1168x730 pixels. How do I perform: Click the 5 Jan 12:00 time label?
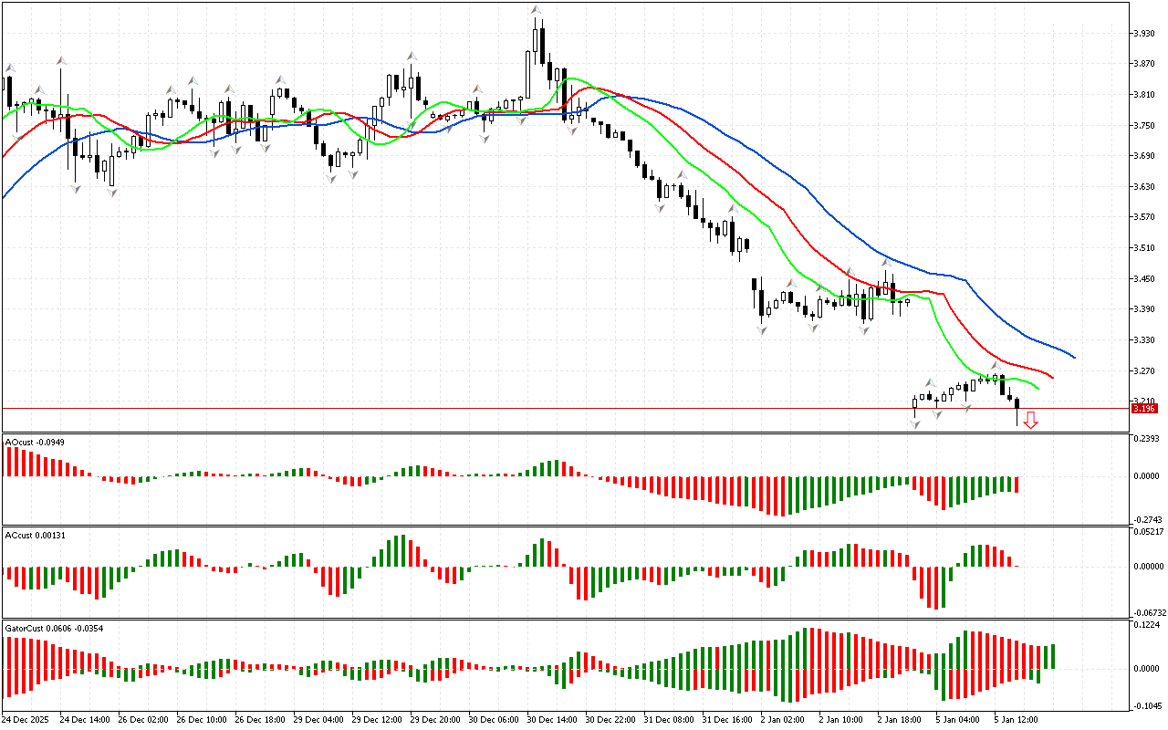tap(1016, 720)
